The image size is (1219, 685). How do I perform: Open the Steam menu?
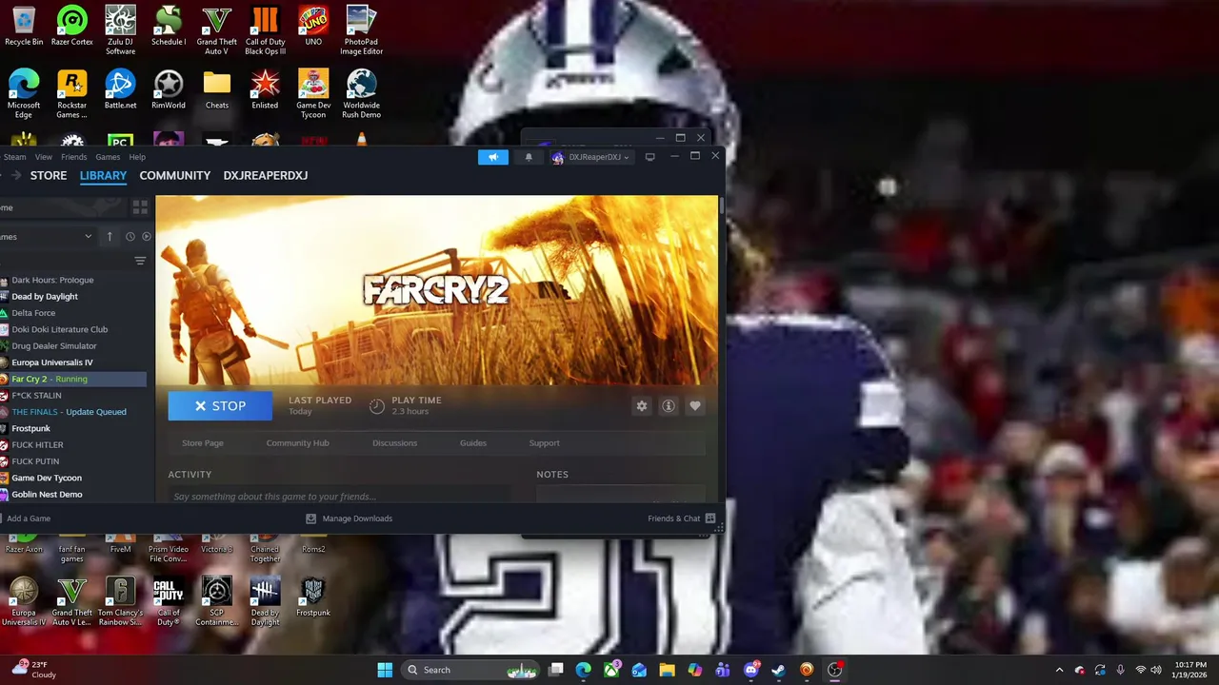(14, 157)
